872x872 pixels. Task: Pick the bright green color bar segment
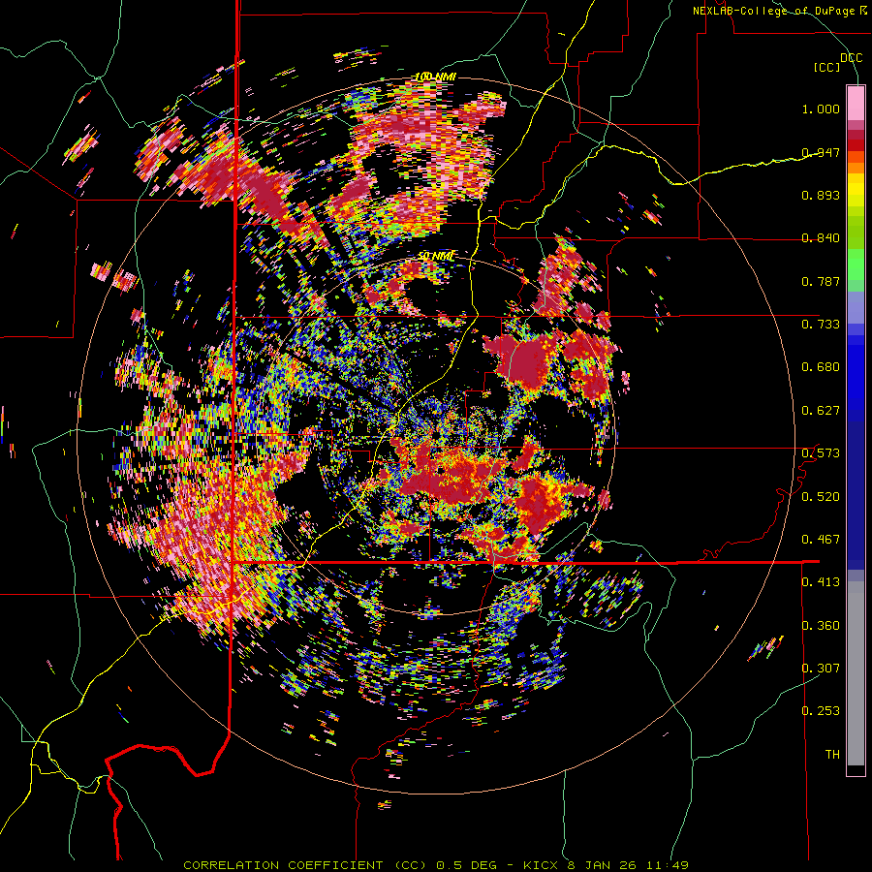point(856,265)
